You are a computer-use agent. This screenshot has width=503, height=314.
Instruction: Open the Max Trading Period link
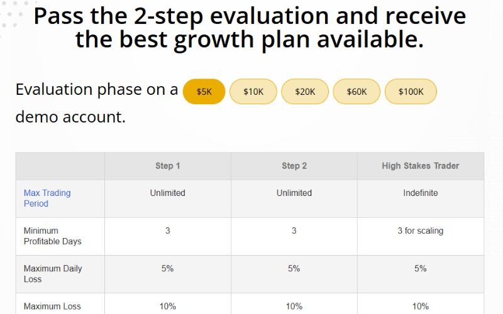47,198
